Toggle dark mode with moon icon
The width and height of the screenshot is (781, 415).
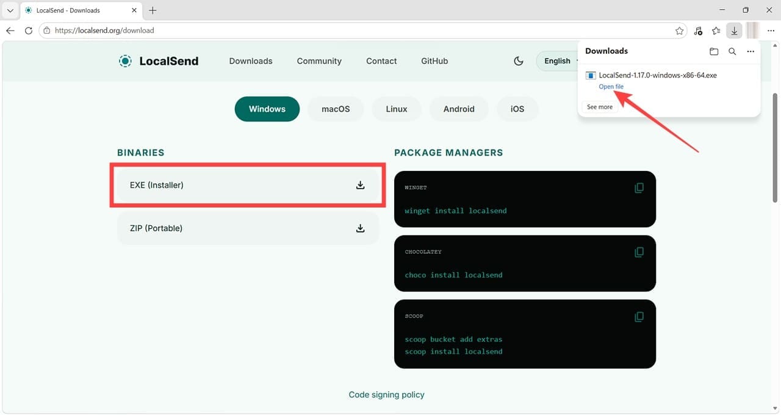tap(519, 61)
